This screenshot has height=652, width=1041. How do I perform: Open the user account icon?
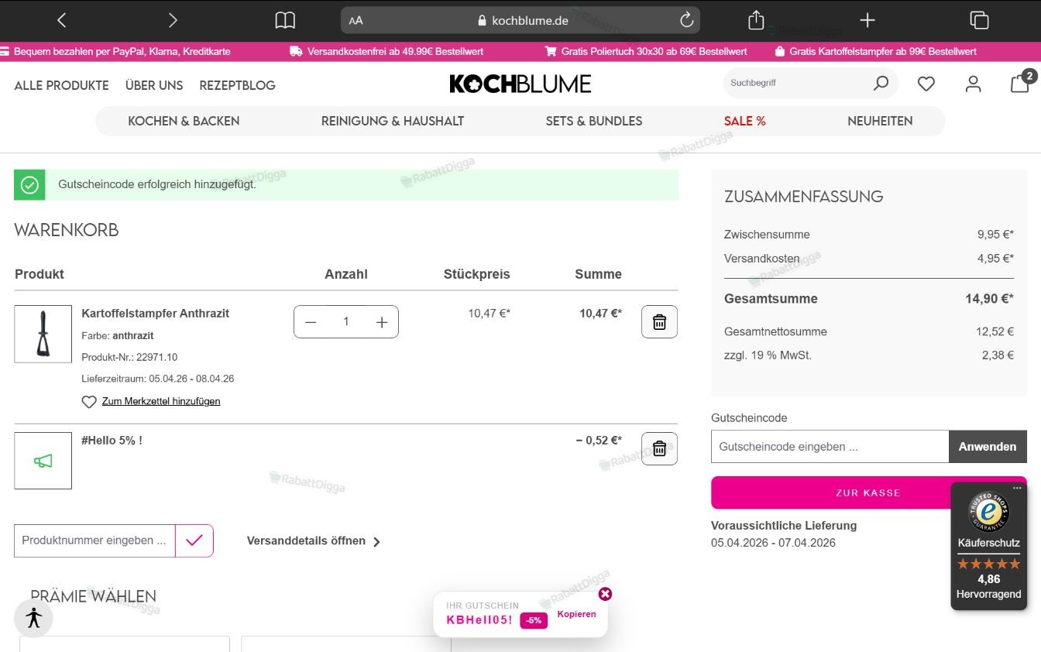pyautogui.click(x=973, y=84)
